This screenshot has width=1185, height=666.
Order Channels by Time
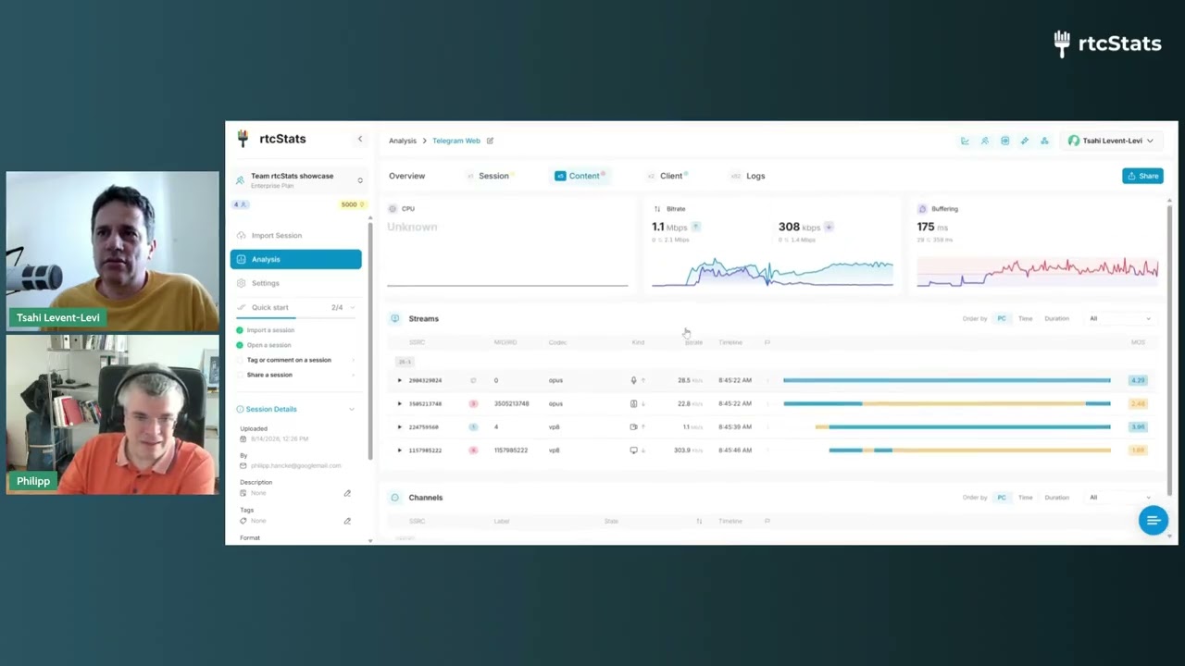coord(1025,498)
